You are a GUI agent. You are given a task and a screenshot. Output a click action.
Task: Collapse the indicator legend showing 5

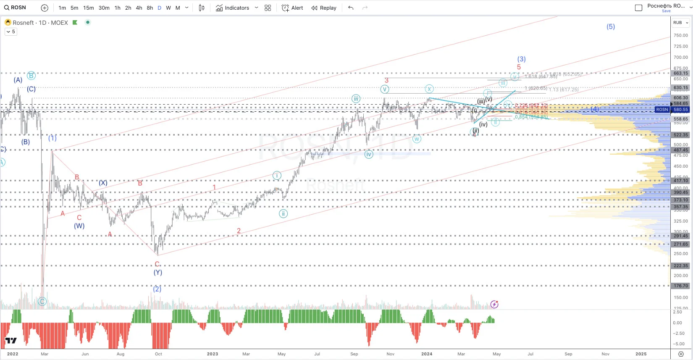click(11, 32)
